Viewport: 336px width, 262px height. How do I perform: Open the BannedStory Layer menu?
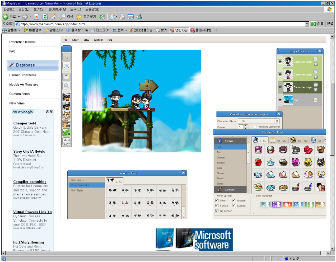[75, 40]
